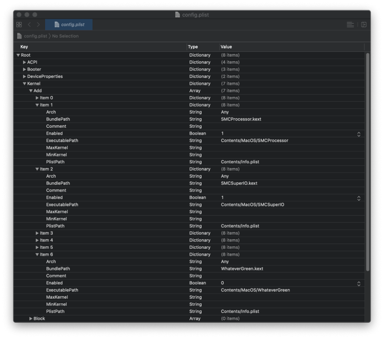Viewport: 384px width, 339px height.
Task: Expand the Block array
Action: 31,318
